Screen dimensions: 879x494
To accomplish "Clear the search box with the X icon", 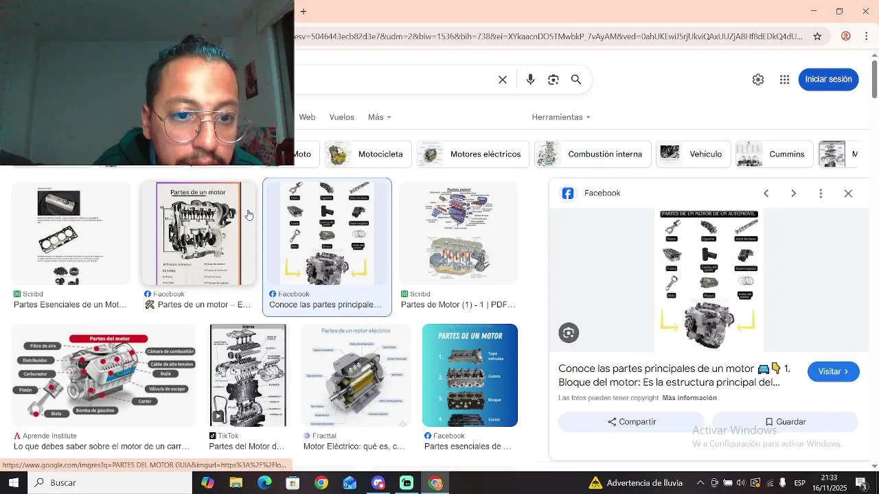I will pyautogui.click(x=503, y=80).
